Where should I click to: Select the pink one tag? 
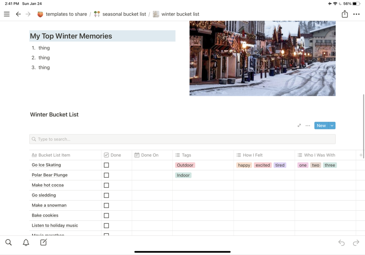(x=303, y=165)
